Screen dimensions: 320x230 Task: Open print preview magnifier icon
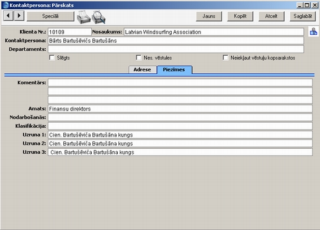point(99,17)
